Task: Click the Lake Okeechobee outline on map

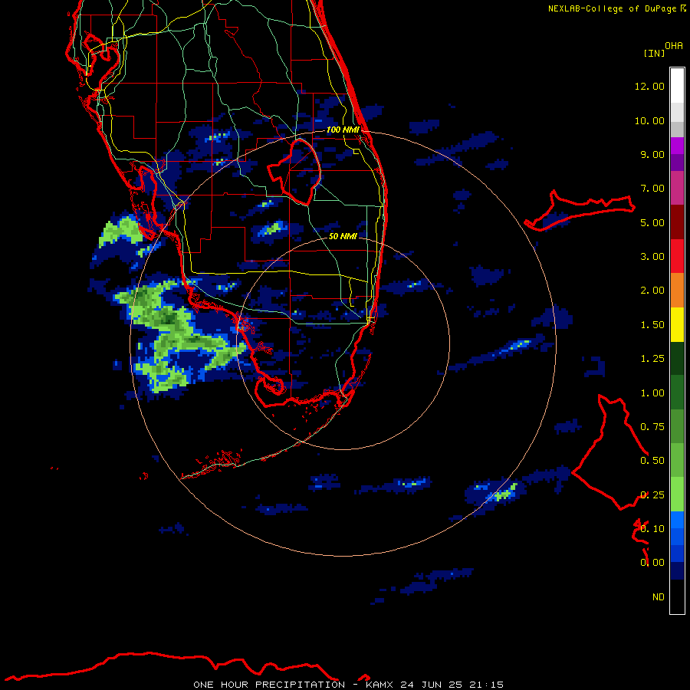Action: [295, 172]
